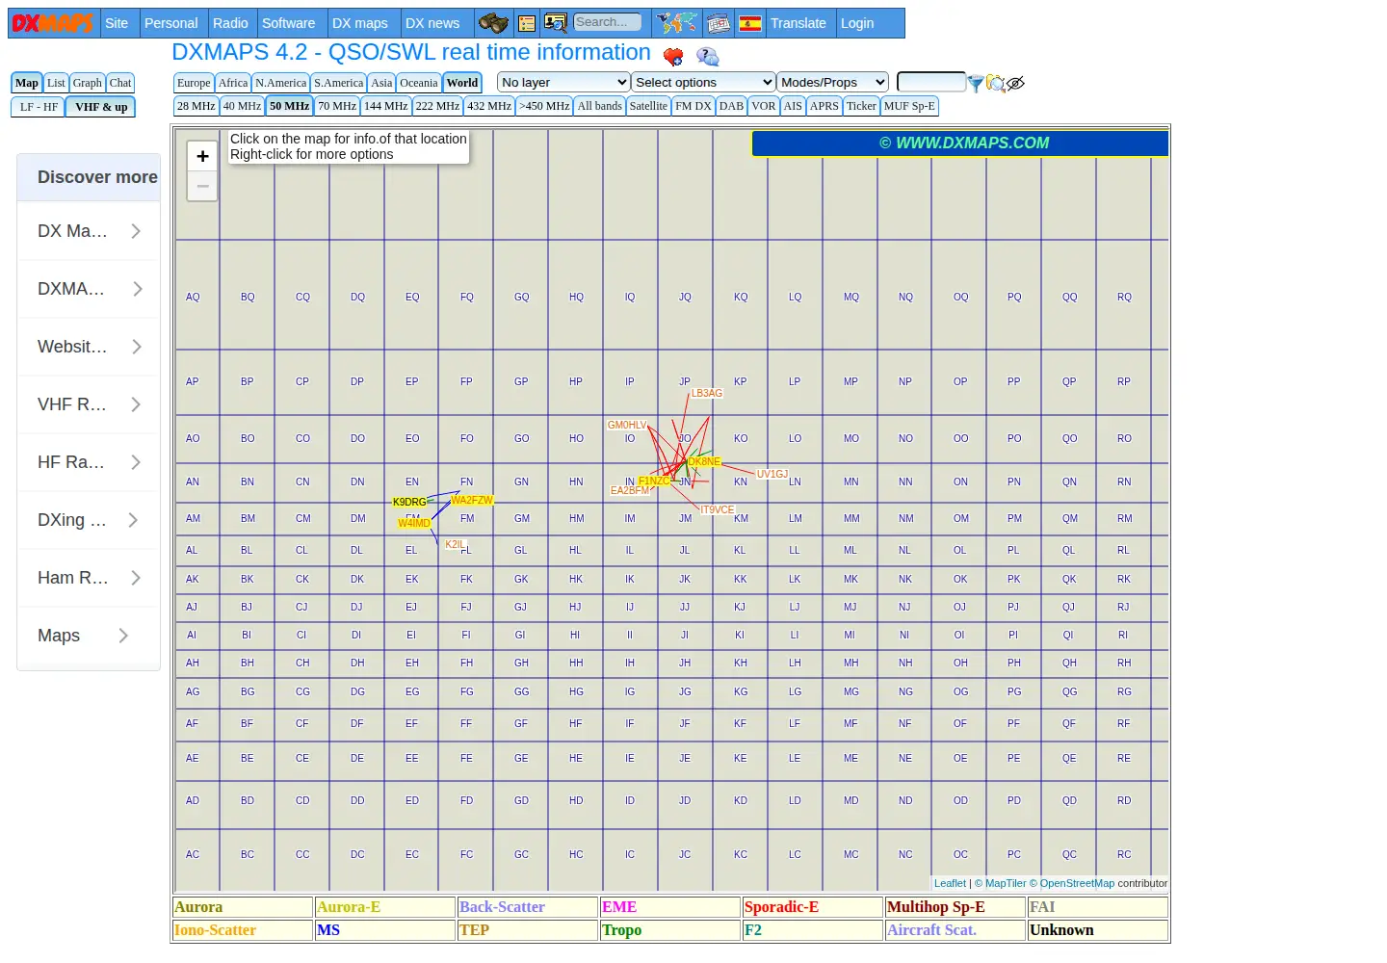Click the WWW.DXMAPS.COM banner
This screenshot has height=963, width=1387.
[x=960, y=143]
